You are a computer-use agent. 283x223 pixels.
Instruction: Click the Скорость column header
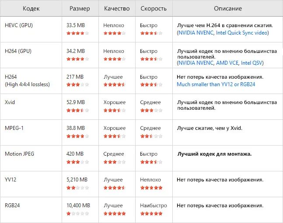(x=153, y=9)
